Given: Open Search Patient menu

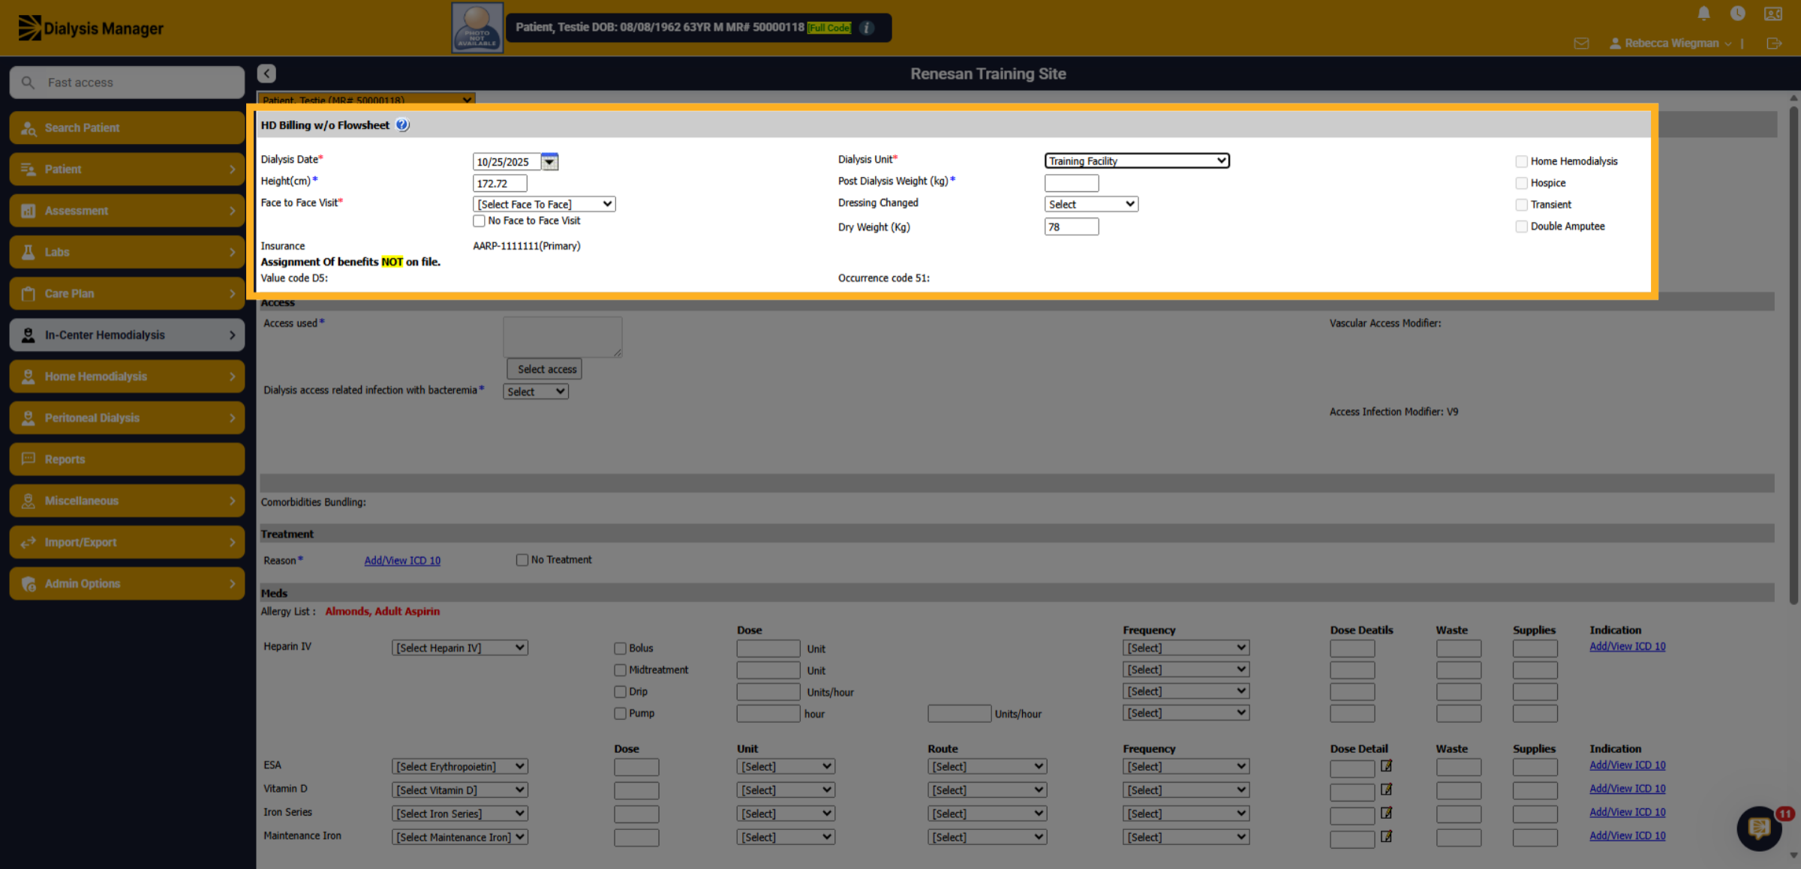Looking at the screenshot, I should pyautogui.click(x=127, y=127).
